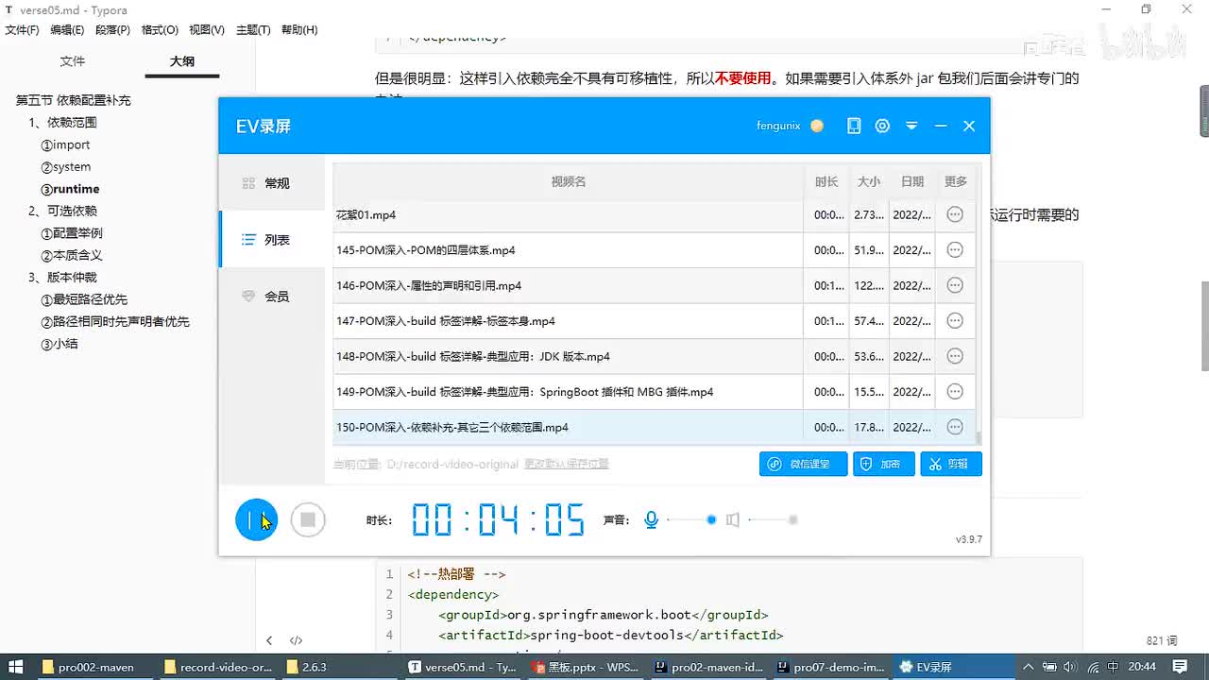This screenshot has width=1209, height=680.
Task: Adjust the speaker volume slider
Action: coord(774,519)
